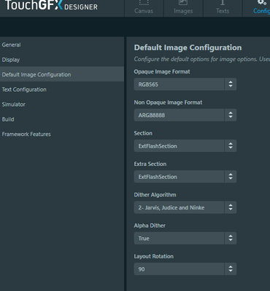
Task: Open the Extra Section dropdown
Action: [x=185, y=177]
